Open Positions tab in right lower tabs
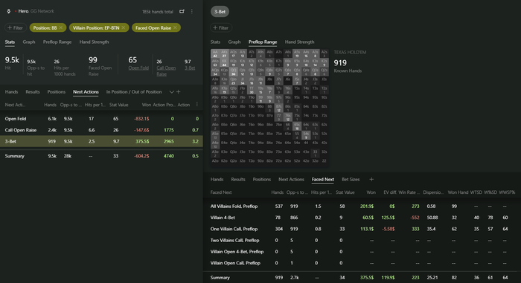This screenshot has width=521, height=283. pos(261,180)
